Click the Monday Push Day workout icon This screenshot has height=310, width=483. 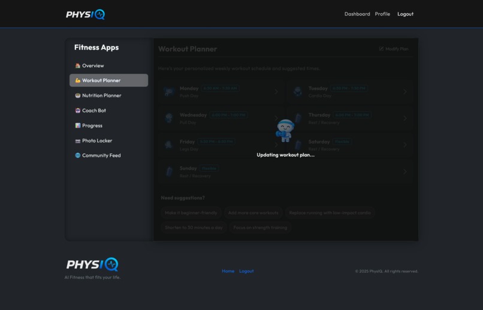click(x=169, y=92)
